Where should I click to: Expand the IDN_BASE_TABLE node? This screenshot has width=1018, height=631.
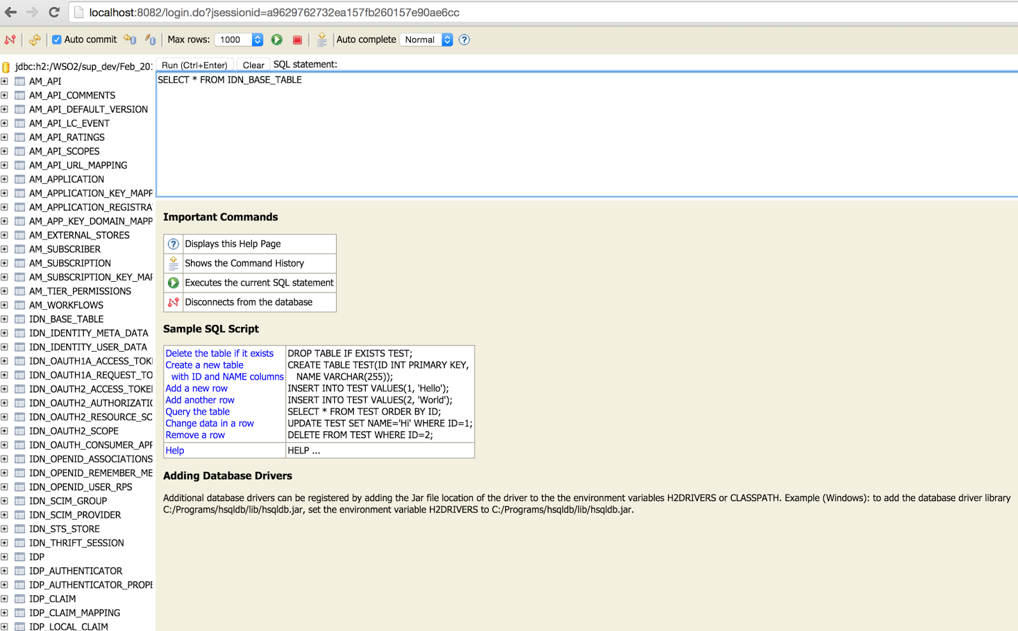[x=4, y=319]
